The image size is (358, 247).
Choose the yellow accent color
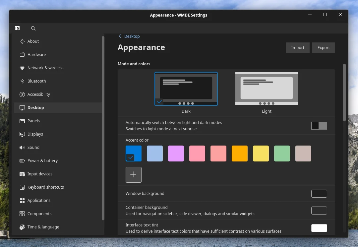click(x=261, y=154)
